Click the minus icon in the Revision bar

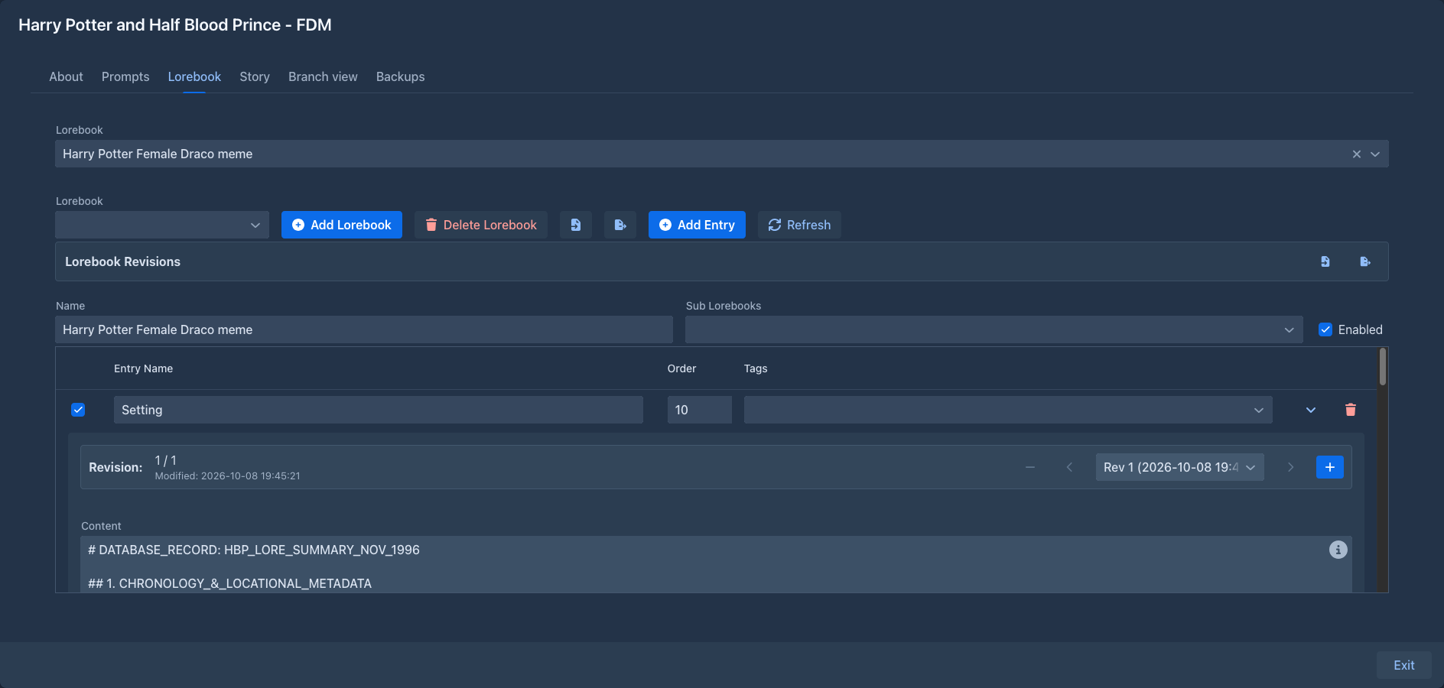click(1030, 467)
